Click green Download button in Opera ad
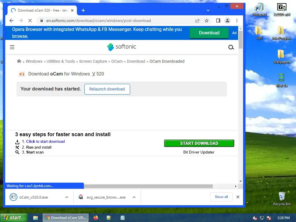The image size is (296, 222). pos(209,33)
